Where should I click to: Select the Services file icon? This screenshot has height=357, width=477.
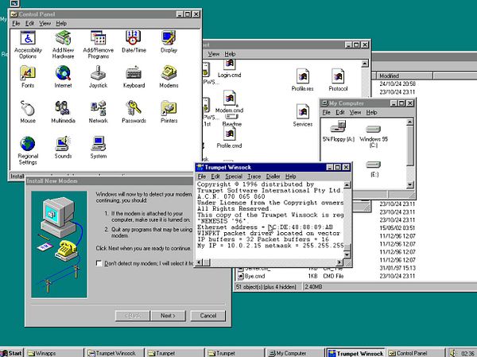pos(302,115)
